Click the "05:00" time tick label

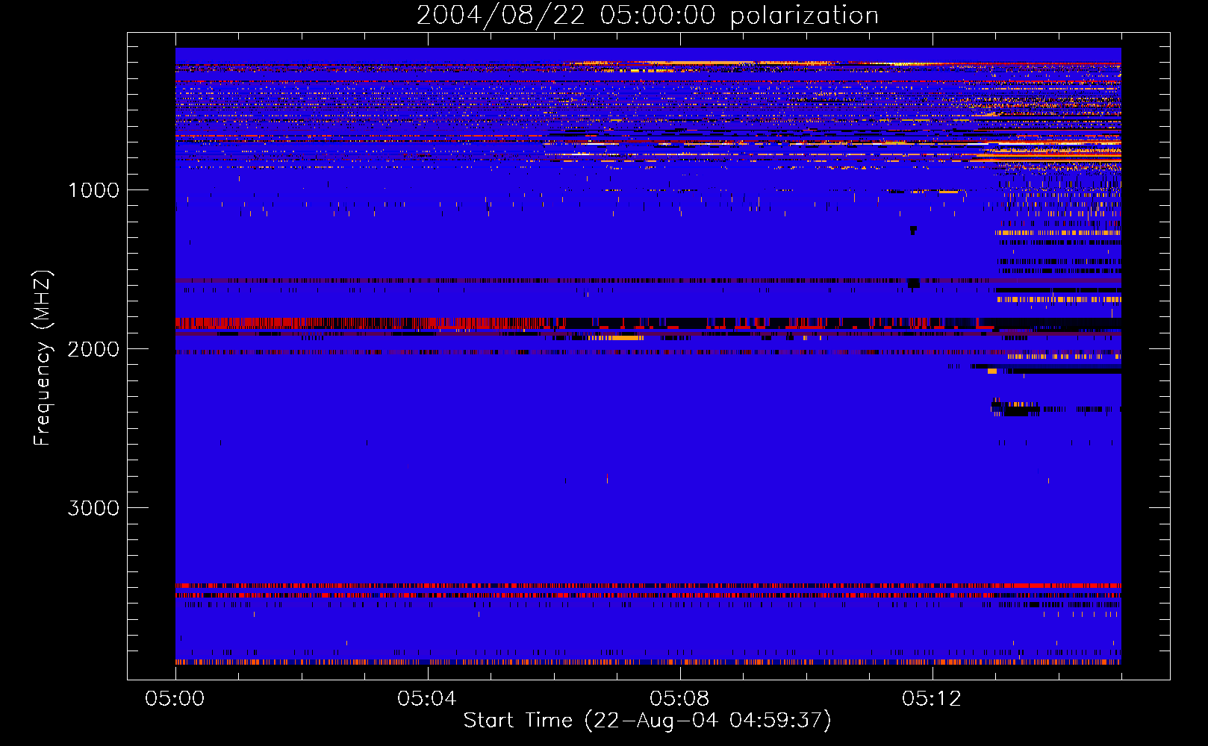point(175,699)
